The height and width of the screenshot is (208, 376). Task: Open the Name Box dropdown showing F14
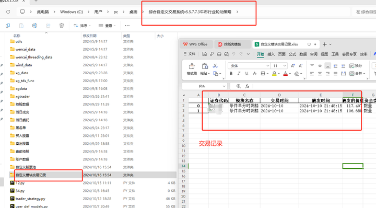click(x=224, y=86)
